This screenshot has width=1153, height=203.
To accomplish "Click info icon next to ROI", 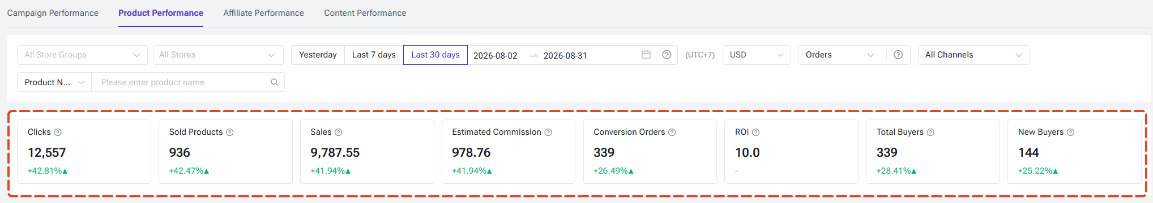I will pos(756,133).
